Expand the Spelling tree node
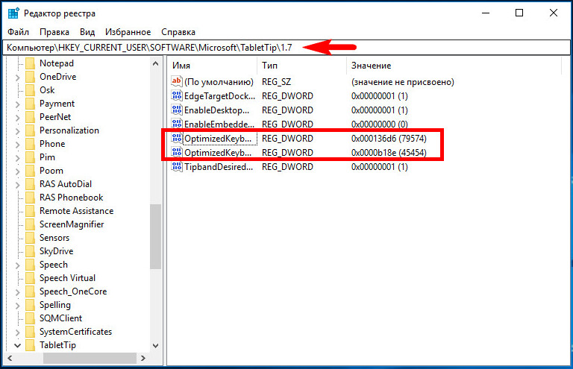Viewport: 573px width, 369px height. (x=18, y=306)
